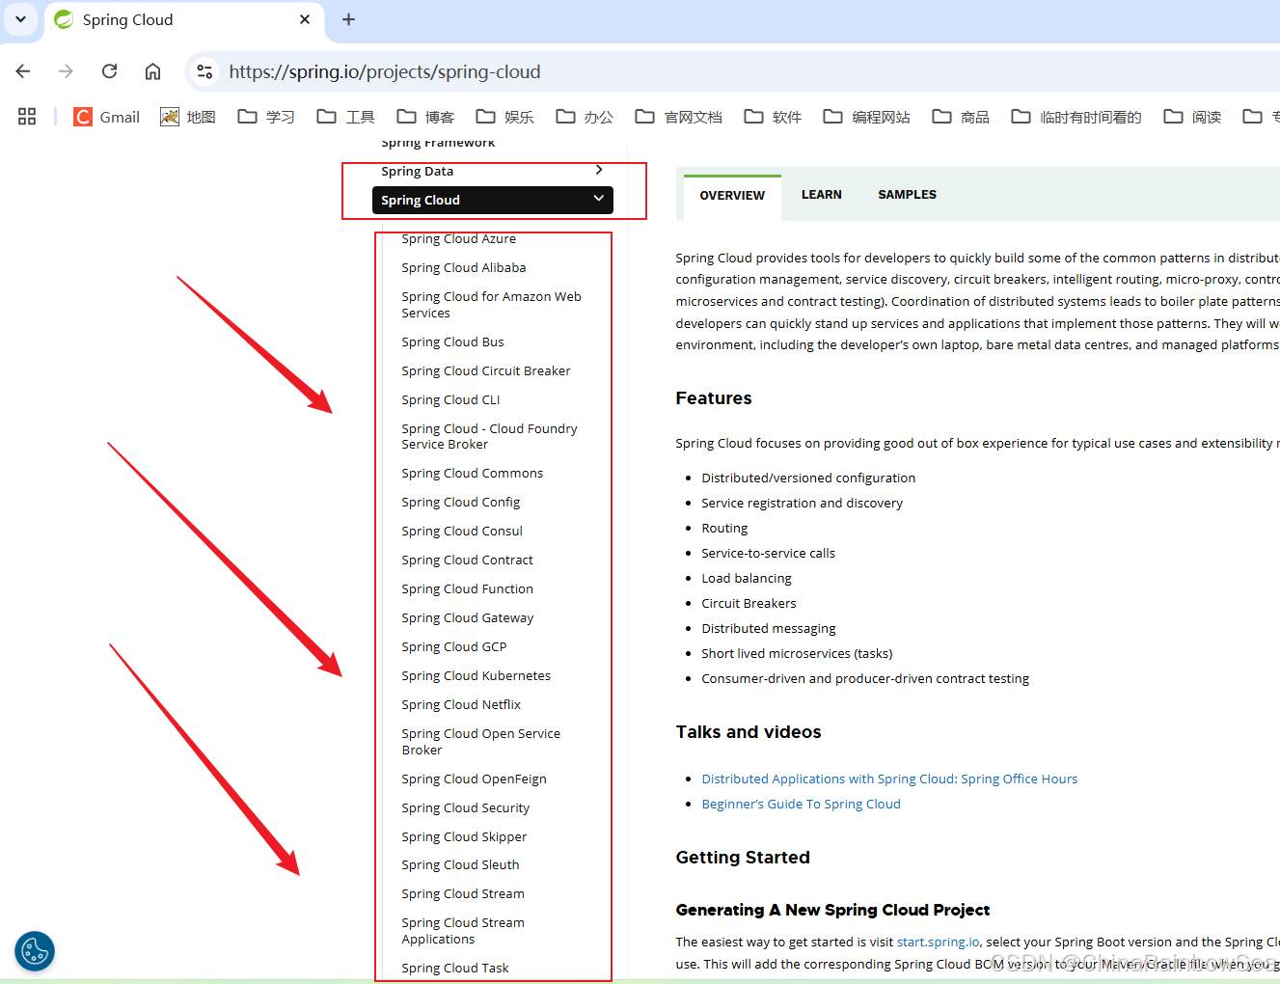Open a new browser tab

click(349, 19)
